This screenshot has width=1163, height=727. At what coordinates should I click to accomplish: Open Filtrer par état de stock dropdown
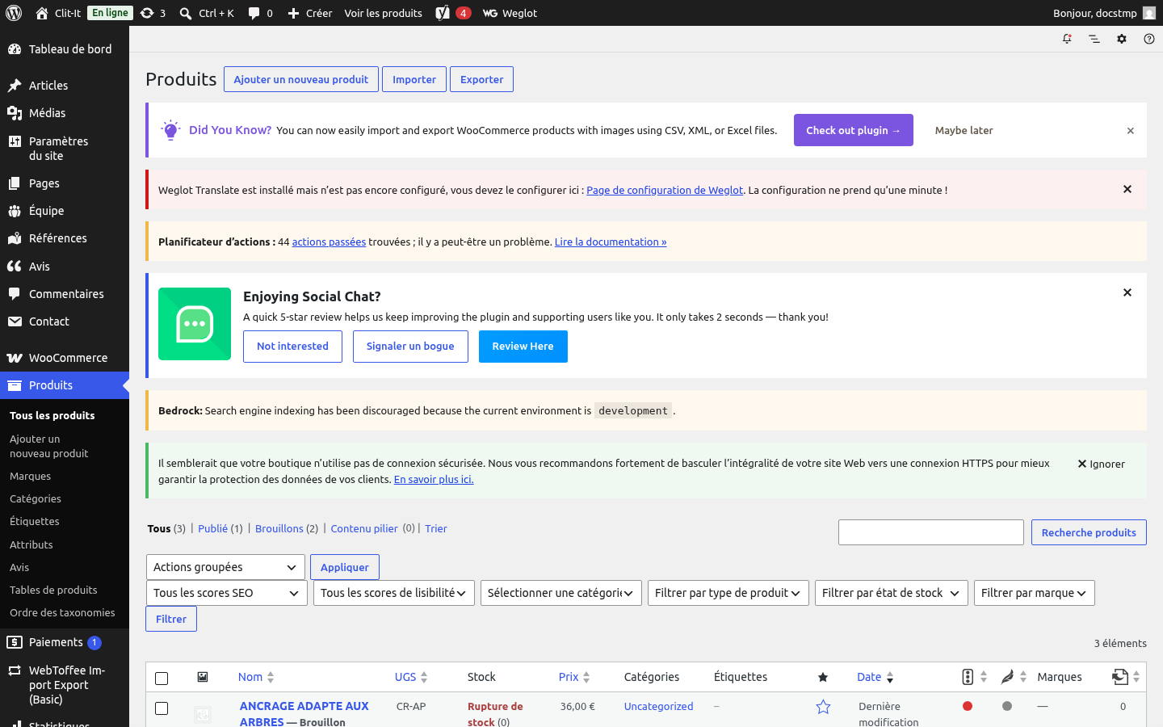pos(892,593)
